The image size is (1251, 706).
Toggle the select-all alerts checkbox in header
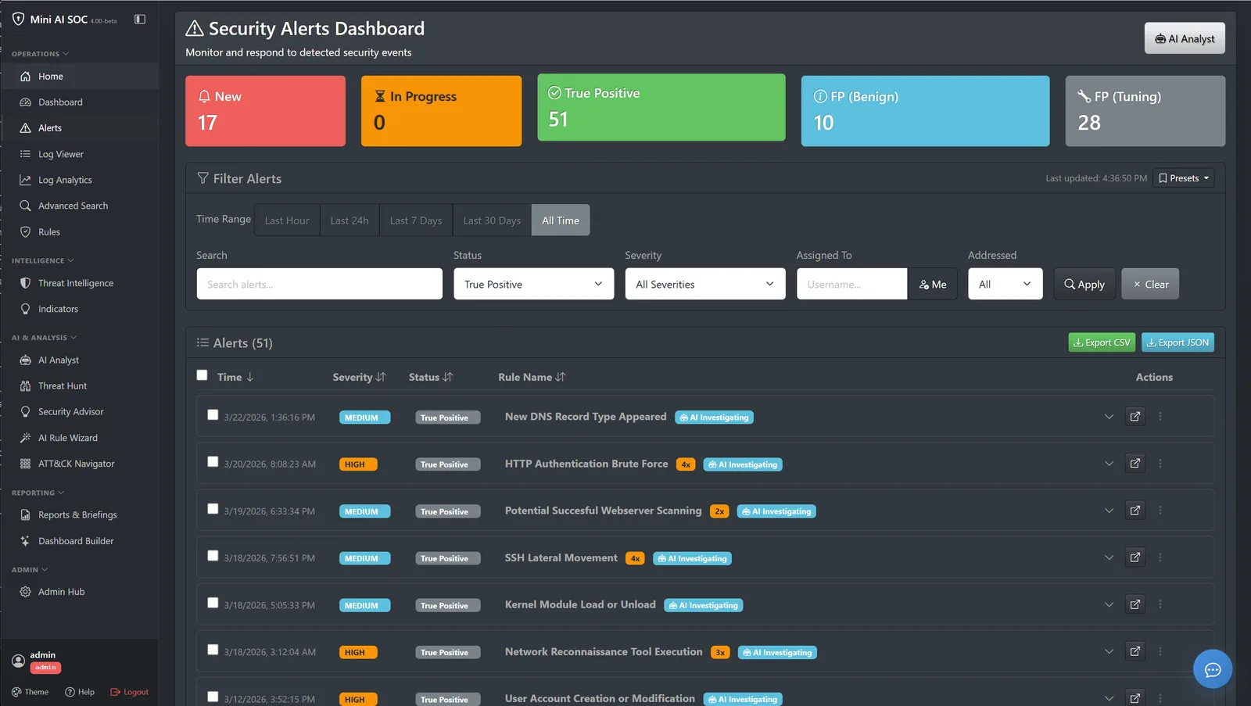coord(202,375)
